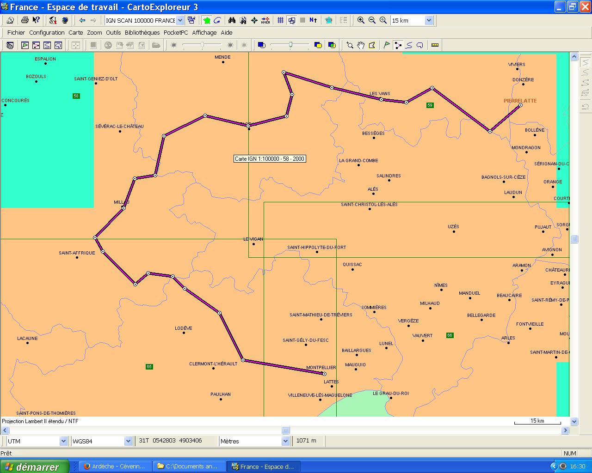Open the Affichage menu
The image size is (592, 473).
tap(204, 33)
